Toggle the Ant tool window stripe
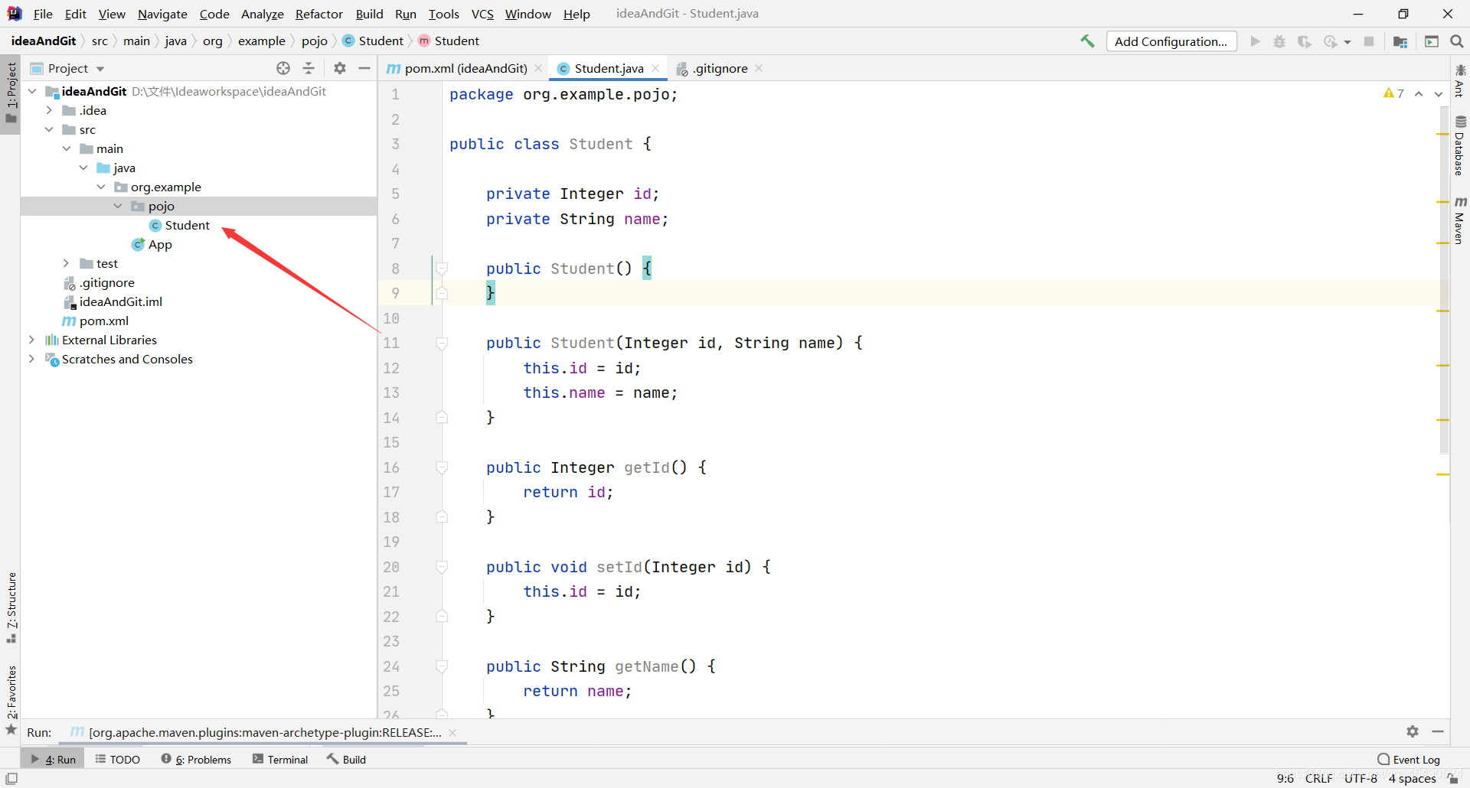Image resolution: width=1470 pixels, height=788 pixels. [x=1460, y=81]
